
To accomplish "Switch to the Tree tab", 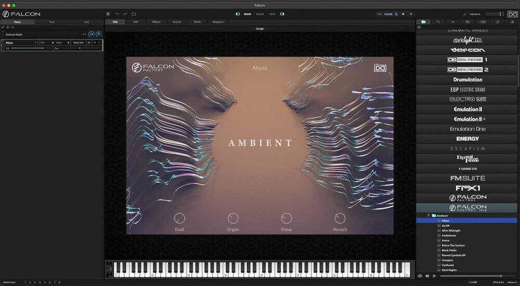I will (52, 22).
